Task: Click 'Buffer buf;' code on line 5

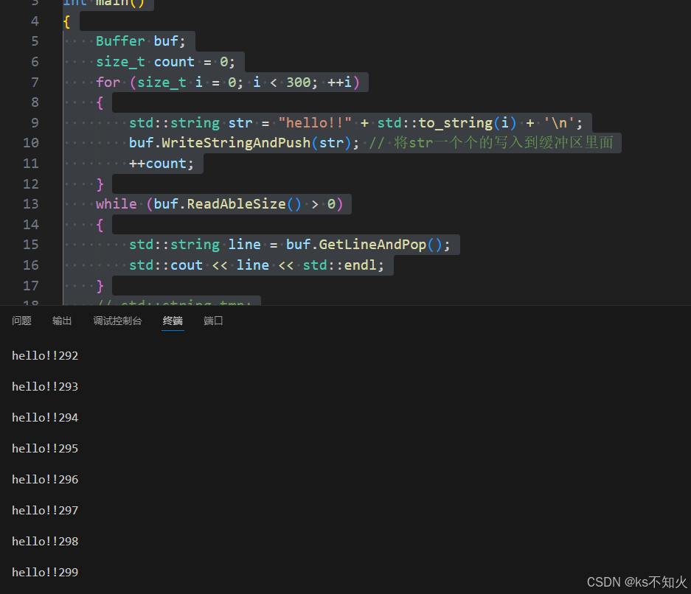Action: pyautogui.click(x=141, y=41)
